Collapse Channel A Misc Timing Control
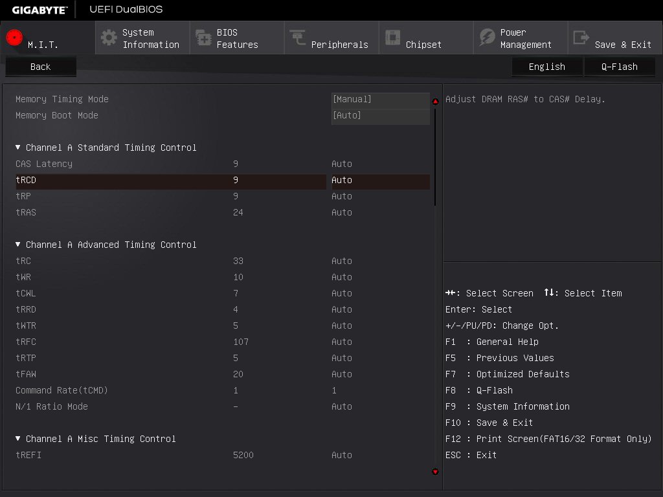 pyautogui.click(x=18, y=439)
